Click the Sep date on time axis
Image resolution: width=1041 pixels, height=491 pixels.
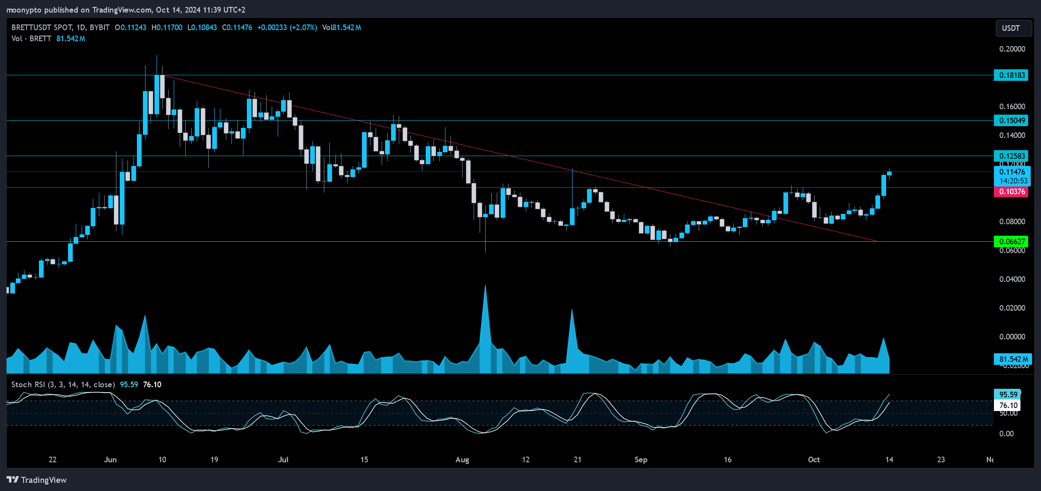pos(641,459)
